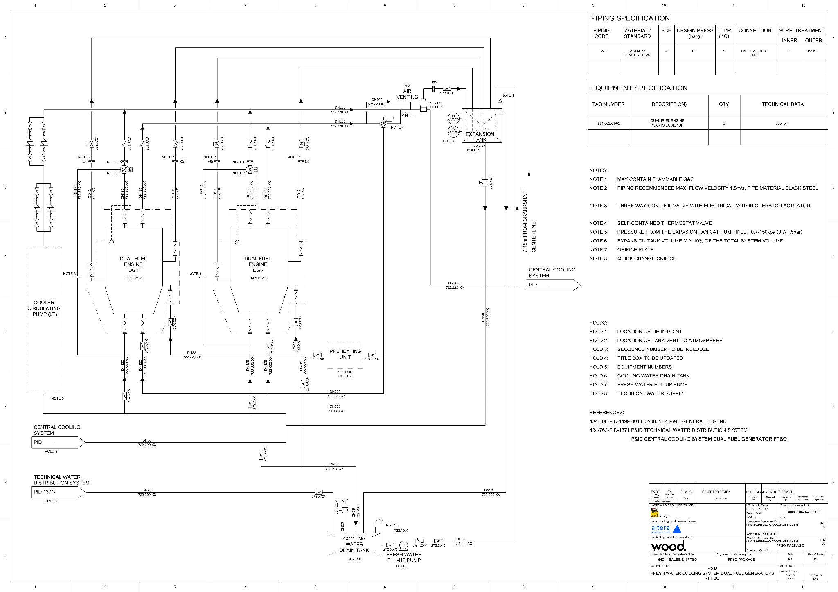The image size is (838, 592).
Task: Select NOTE 4 SELF-CONTAINED THERMOSTAT VALVE text
Action: tap(665, 223)
